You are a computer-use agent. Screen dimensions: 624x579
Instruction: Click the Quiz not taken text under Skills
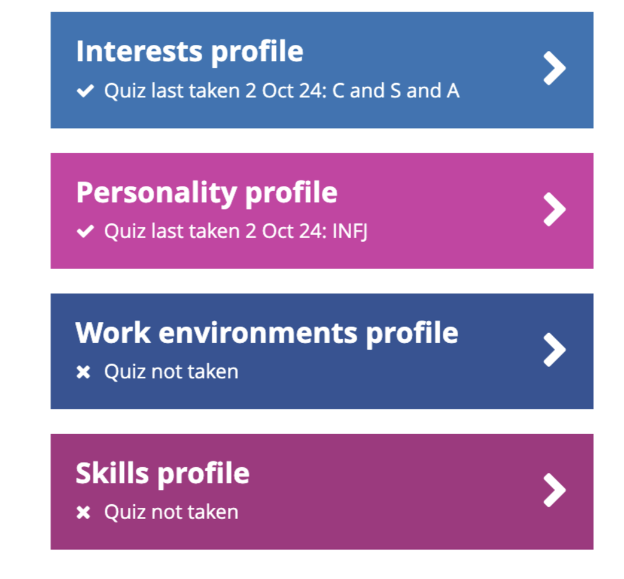[171, 511]
